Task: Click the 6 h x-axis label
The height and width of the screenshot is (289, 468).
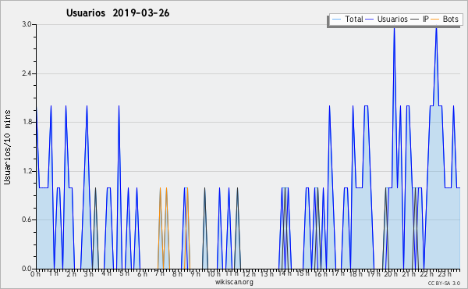Action: pos(142,274)
